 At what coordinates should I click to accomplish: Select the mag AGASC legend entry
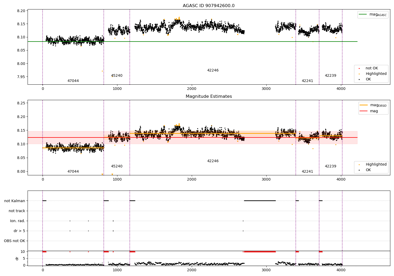(x=373, y=14)
